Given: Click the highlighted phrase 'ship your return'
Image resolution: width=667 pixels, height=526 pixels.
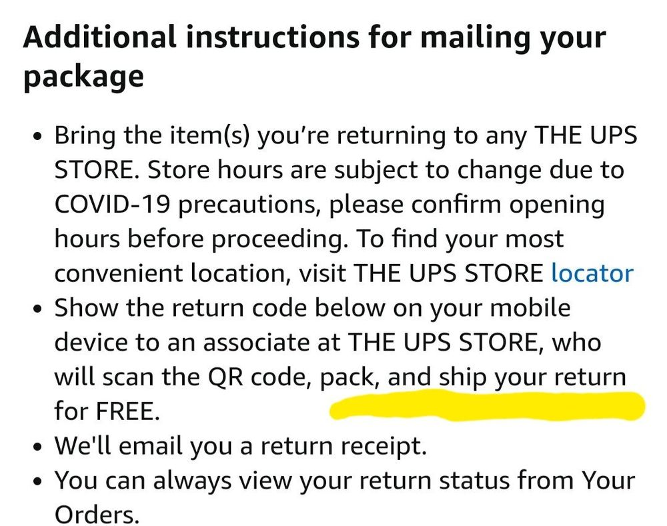Looking at the screenshot, I should [x=532, y=377].
